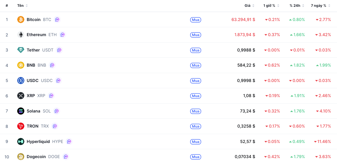Open the Ethereum name link
337x164 pixels.
(x=36, y=35)
